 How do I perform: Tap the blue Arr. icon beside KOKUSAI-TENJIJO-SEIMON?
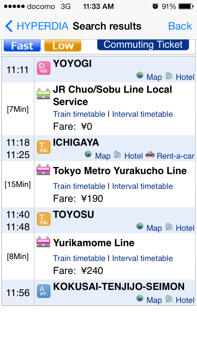click(43, 291)
